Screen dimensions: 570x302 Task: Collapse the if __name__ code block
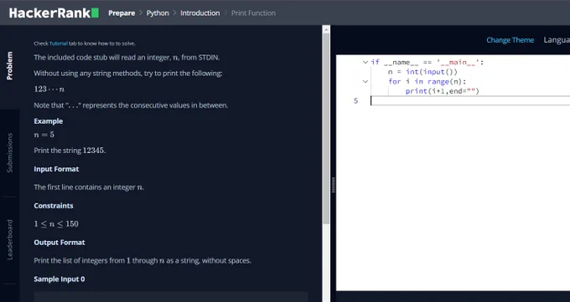click(x=365, y=62)
